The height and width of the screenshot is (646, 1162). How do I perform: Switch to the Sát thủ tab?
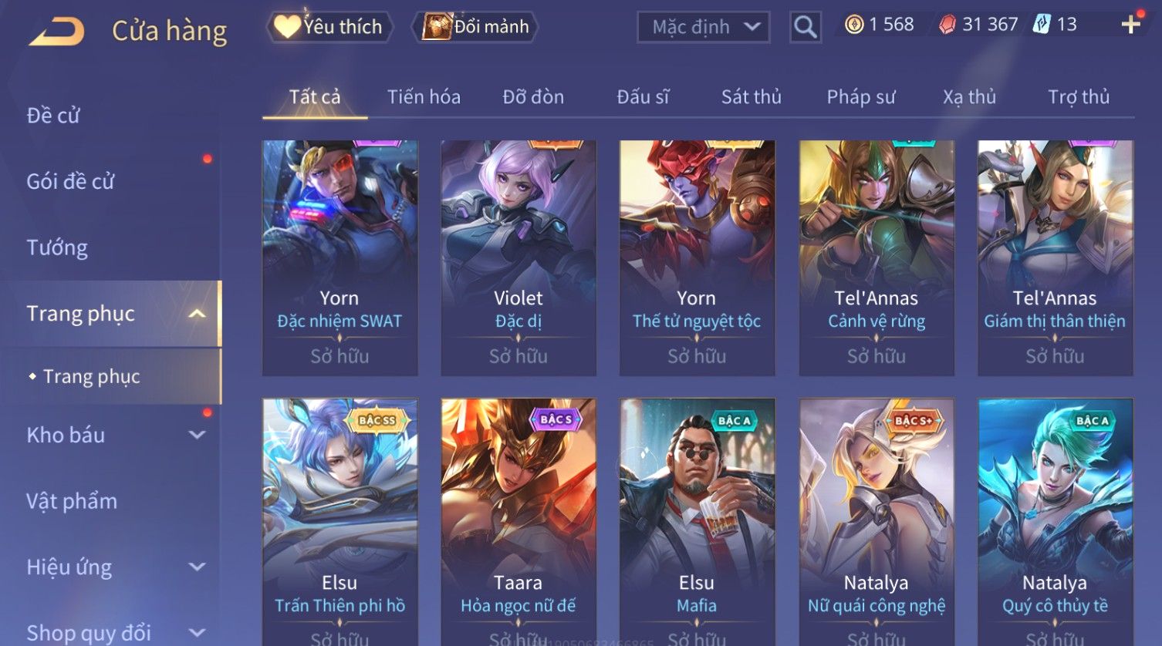coord(751,97)
